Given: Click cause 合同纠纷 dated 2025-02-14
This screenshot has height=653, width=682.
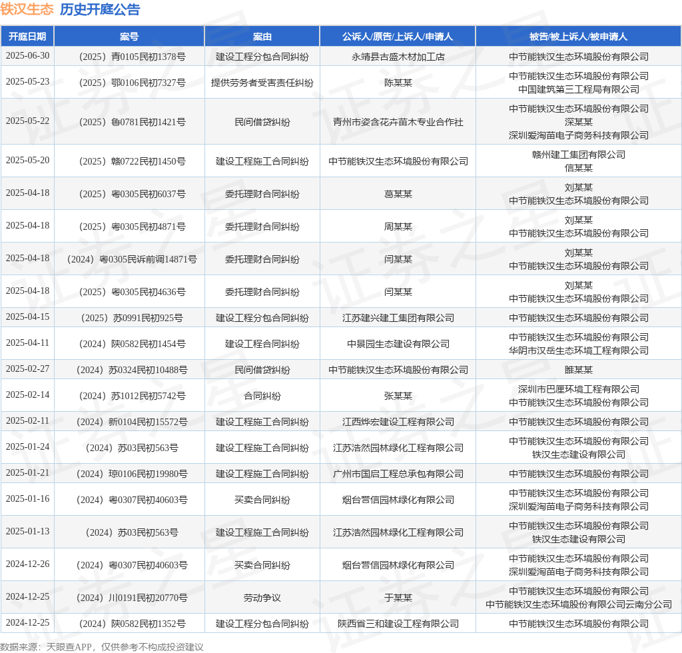Looking at the screenshot, I should (x=262, y=396).
